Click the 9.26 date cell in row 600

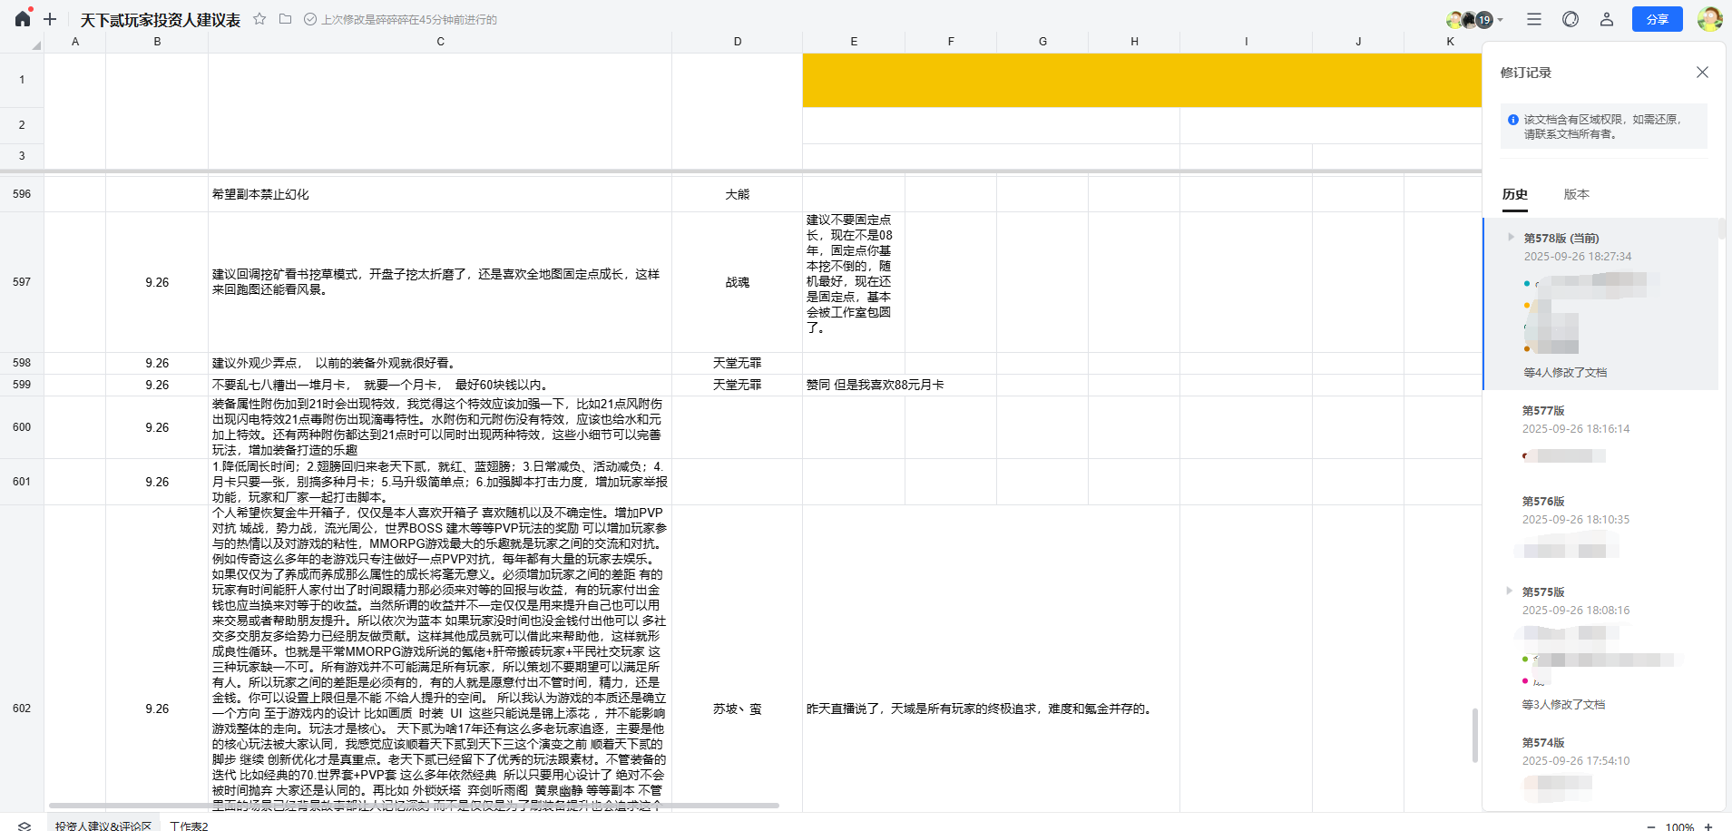[157, 427]
